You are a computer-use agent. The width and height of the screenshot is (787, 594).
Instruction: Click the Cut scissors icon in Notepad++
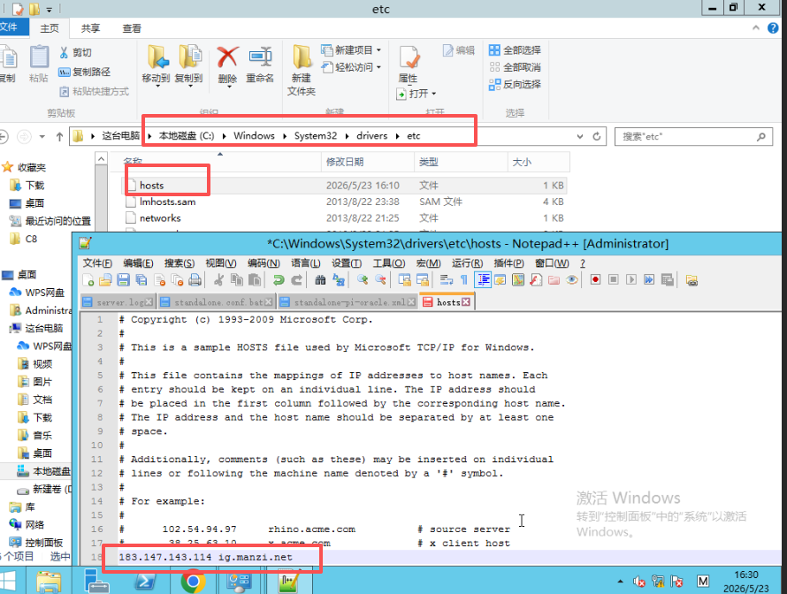pyautogui.click(x=218, y=280)
